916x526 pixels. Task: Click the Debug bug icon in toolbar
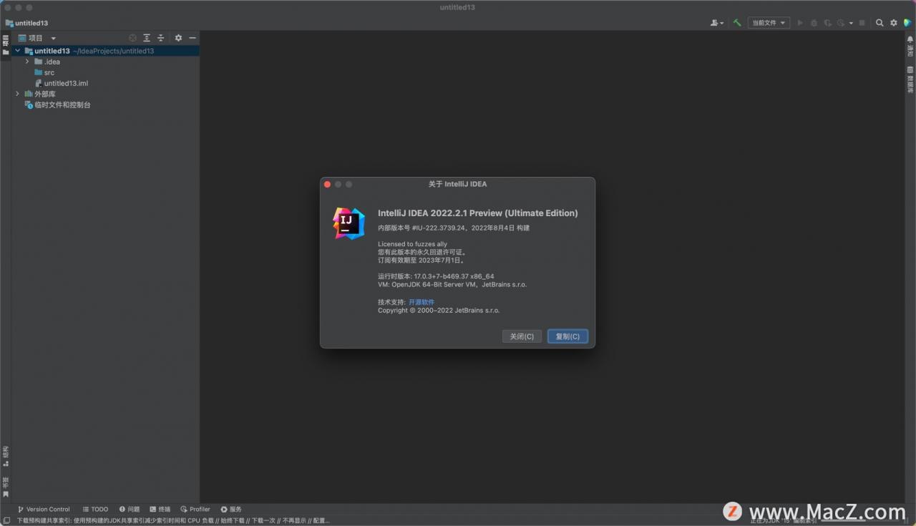pyautogui.click(x=814, y=23)
